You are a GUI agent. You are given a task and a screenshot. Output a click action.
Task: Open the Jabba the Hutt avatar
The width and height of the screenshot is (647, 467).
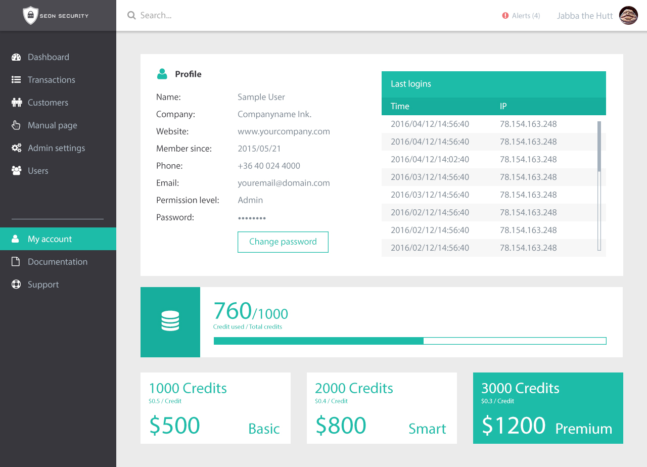click(x=628, y=16)
